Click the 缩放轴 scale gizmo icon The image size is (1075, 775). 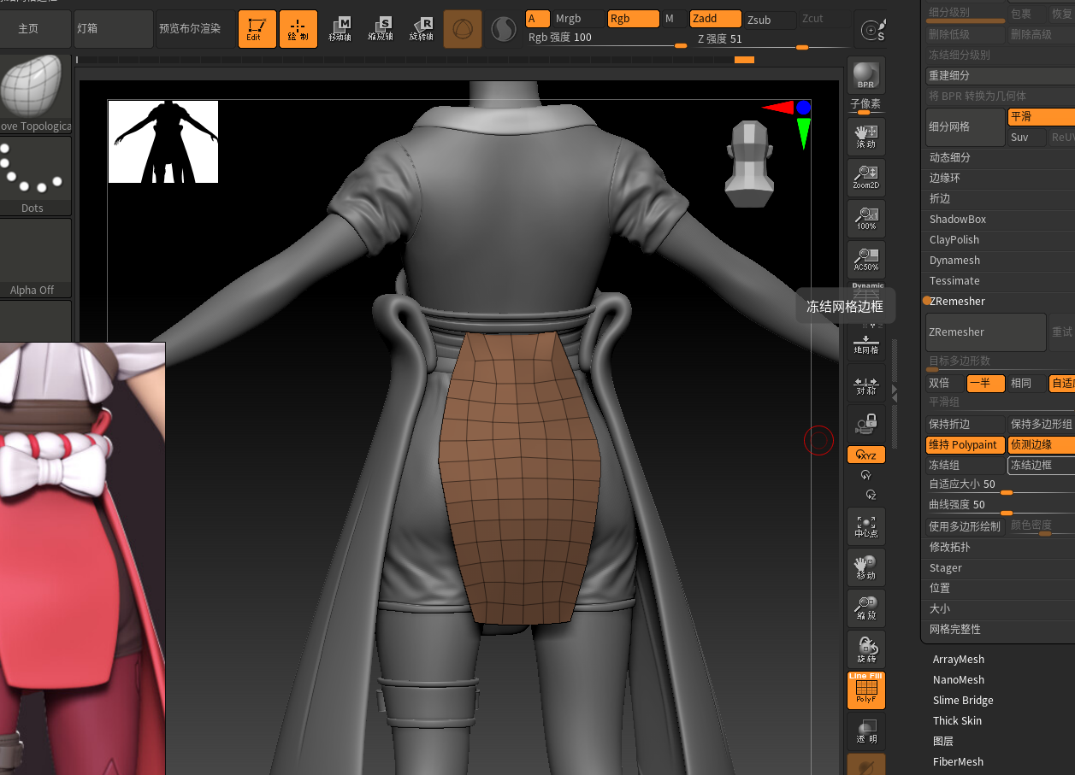pos(380,29)
